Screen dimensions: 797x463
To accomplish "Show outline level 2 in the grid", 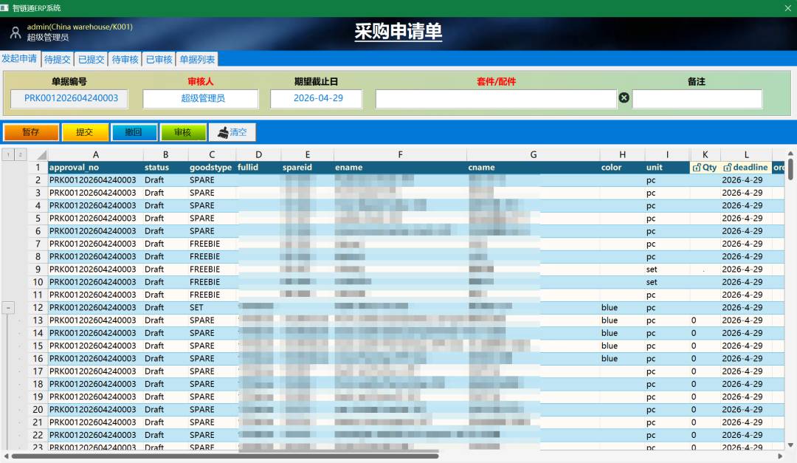I will click(x=20, y=154).
